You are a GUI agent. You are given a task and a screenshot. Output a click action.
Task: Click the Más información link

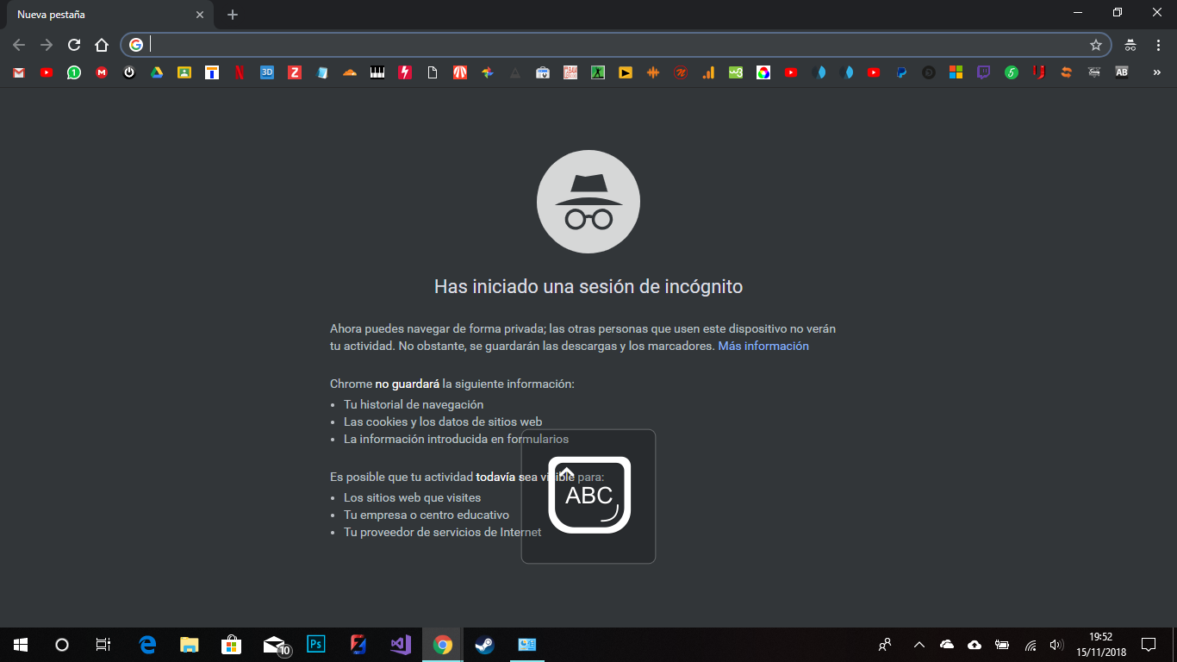point(763,346)
